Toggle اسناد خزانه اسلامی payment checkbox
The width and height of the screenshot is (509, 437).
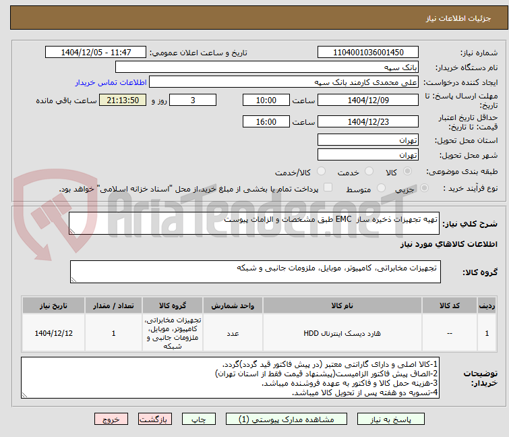tap(328, 187)
